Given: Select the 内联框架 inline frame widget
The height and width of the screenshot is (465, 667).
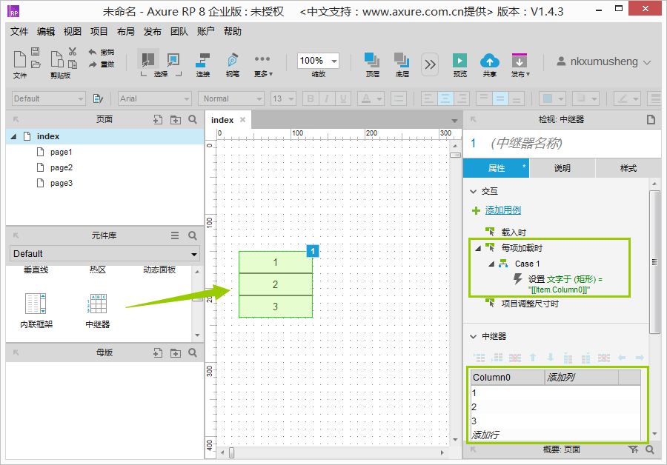Looking at the screenshot, I should coord(36,311).
